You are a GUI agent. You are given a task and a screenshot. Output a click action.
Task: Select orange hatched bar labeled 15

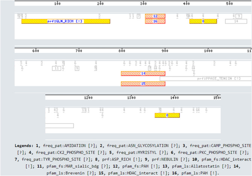[143, 84]
